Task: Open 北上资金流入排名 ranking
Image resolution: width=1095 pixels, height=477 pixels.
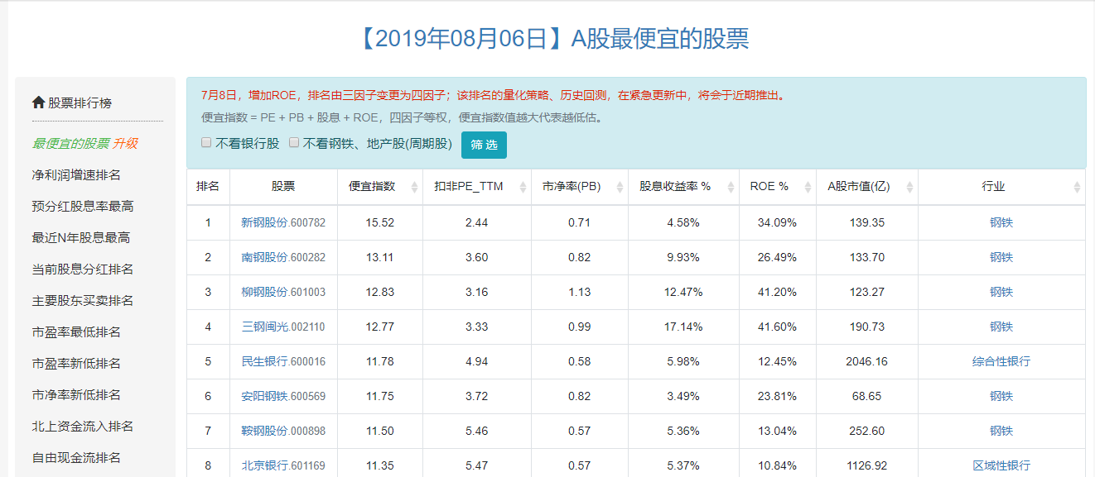Action: (x=83, y=426)
